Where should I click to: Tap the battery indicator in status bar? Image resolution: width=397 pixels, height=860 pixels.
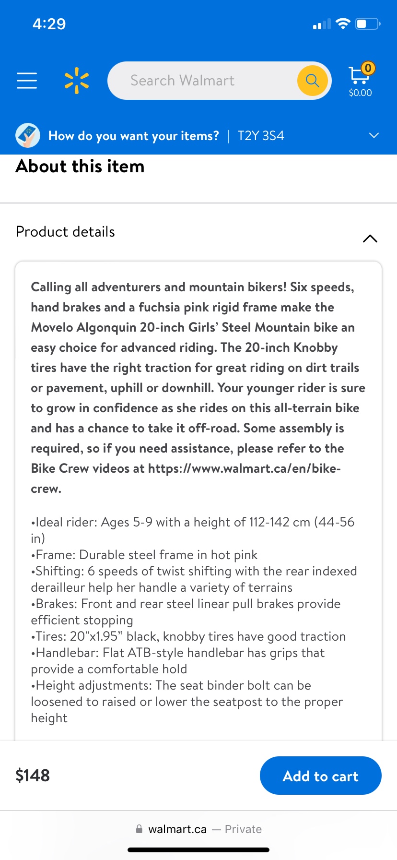coord(367,24)
